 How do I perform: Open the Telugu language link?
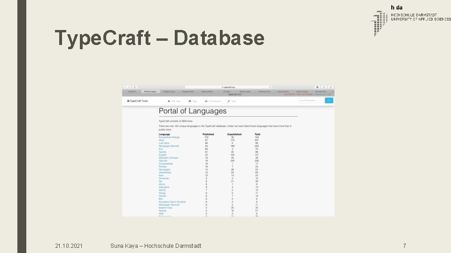[x=162, y=193]
